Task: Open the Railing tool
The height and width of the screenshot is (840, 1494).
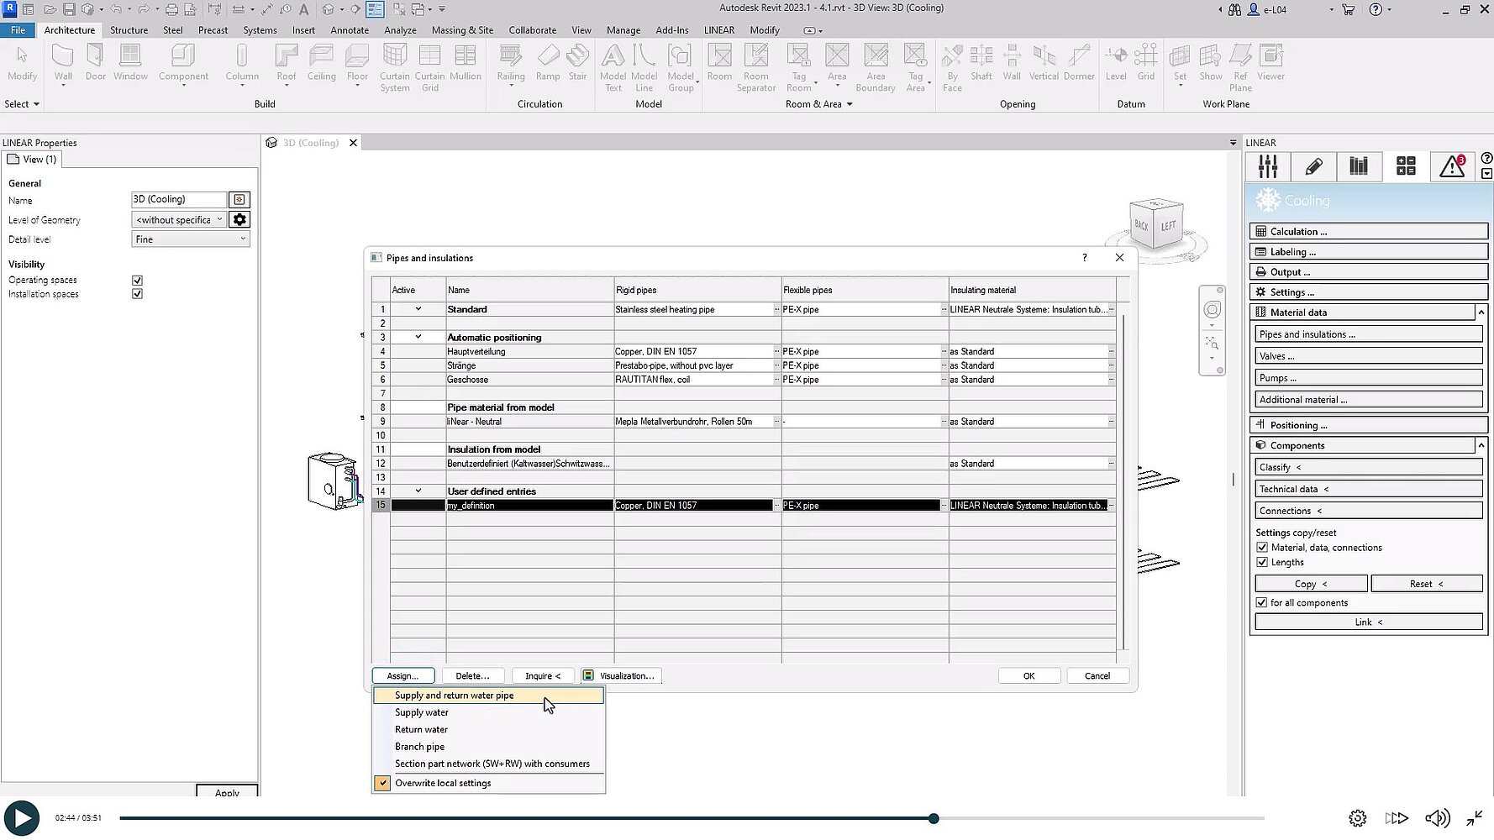Action: (510, 63)
